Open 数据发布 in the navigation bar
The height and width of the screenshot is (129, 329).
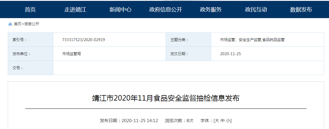(301, 10)
